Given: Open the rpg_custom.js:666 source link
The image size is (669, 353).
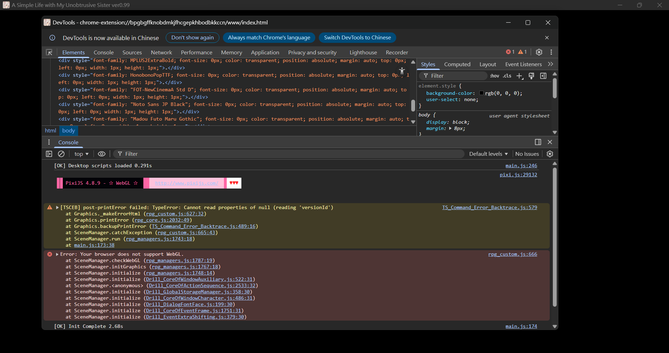Looking at the screenshot, I should coord(512,254).
